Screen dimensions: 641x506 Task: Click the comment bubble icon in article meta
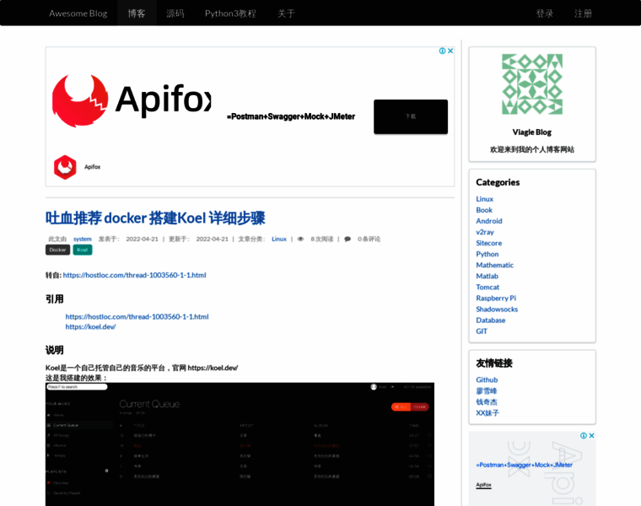coord(347,240)
